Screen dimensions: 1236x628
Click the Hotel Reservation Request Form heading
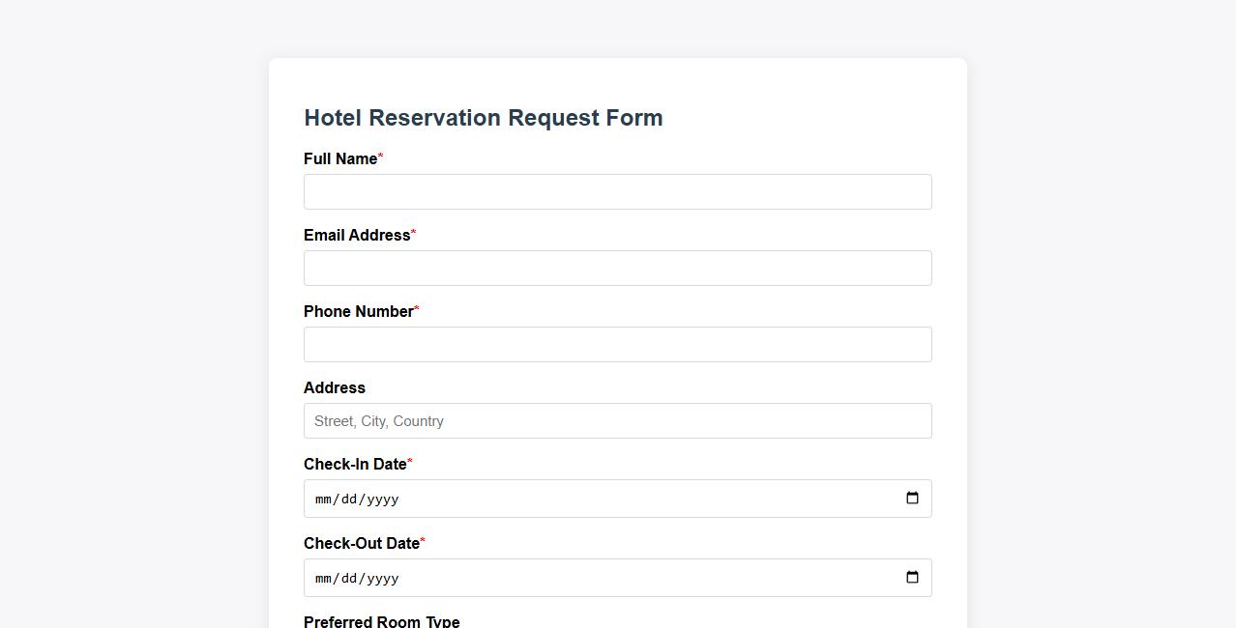click(483, 117)
